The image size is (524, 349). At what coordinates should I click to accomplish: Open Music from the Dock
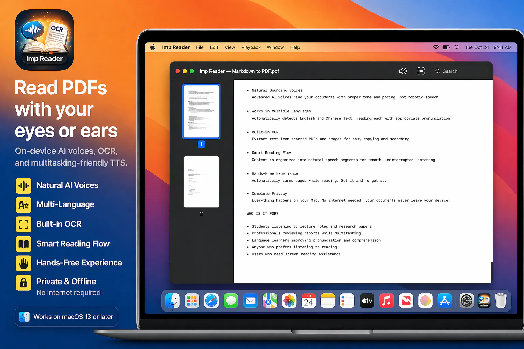click(387, 301)
